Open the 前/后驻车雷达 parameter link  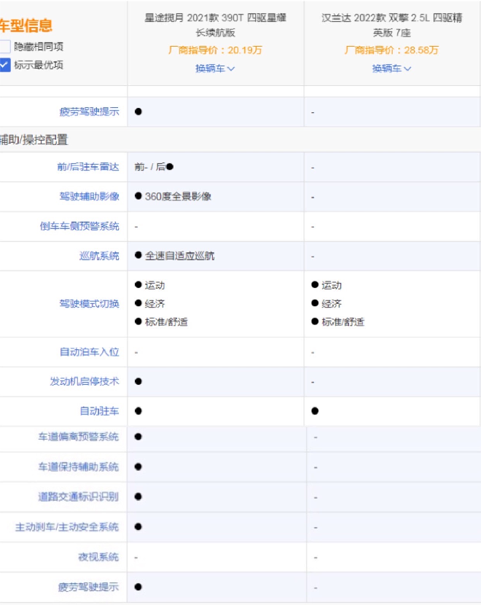88,167
